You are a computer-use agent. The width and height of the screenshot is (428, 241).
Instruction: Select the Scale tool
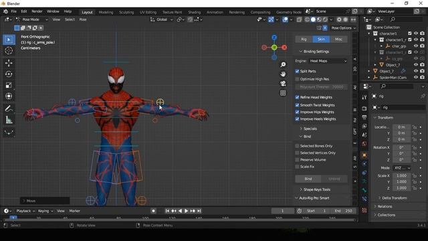9,85
